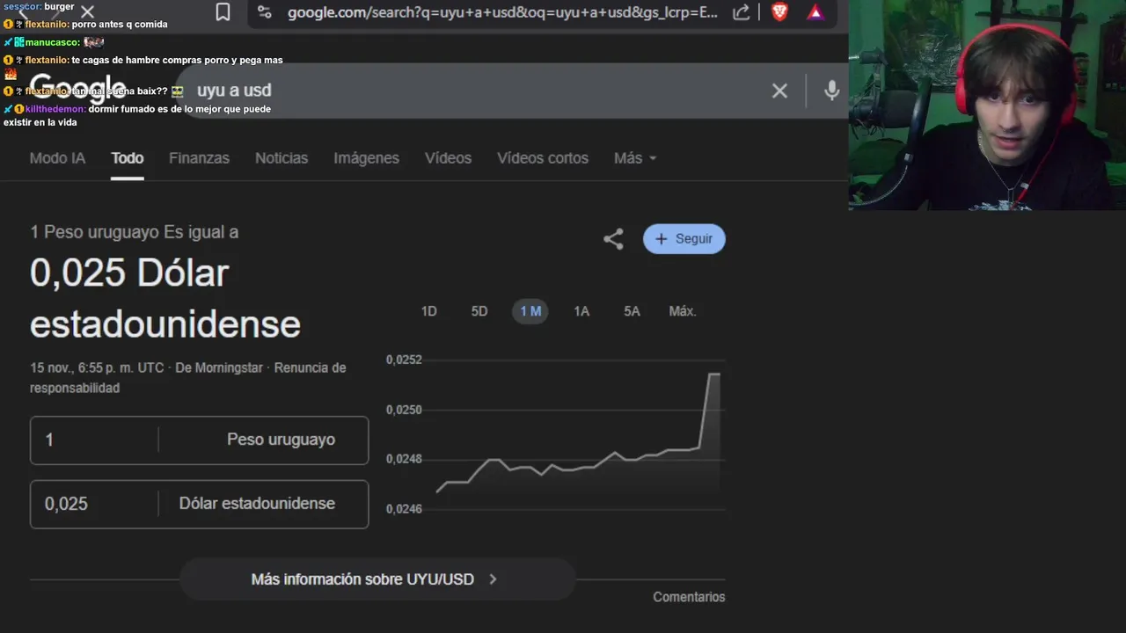Select the 1D chart range

pos(428,311)
